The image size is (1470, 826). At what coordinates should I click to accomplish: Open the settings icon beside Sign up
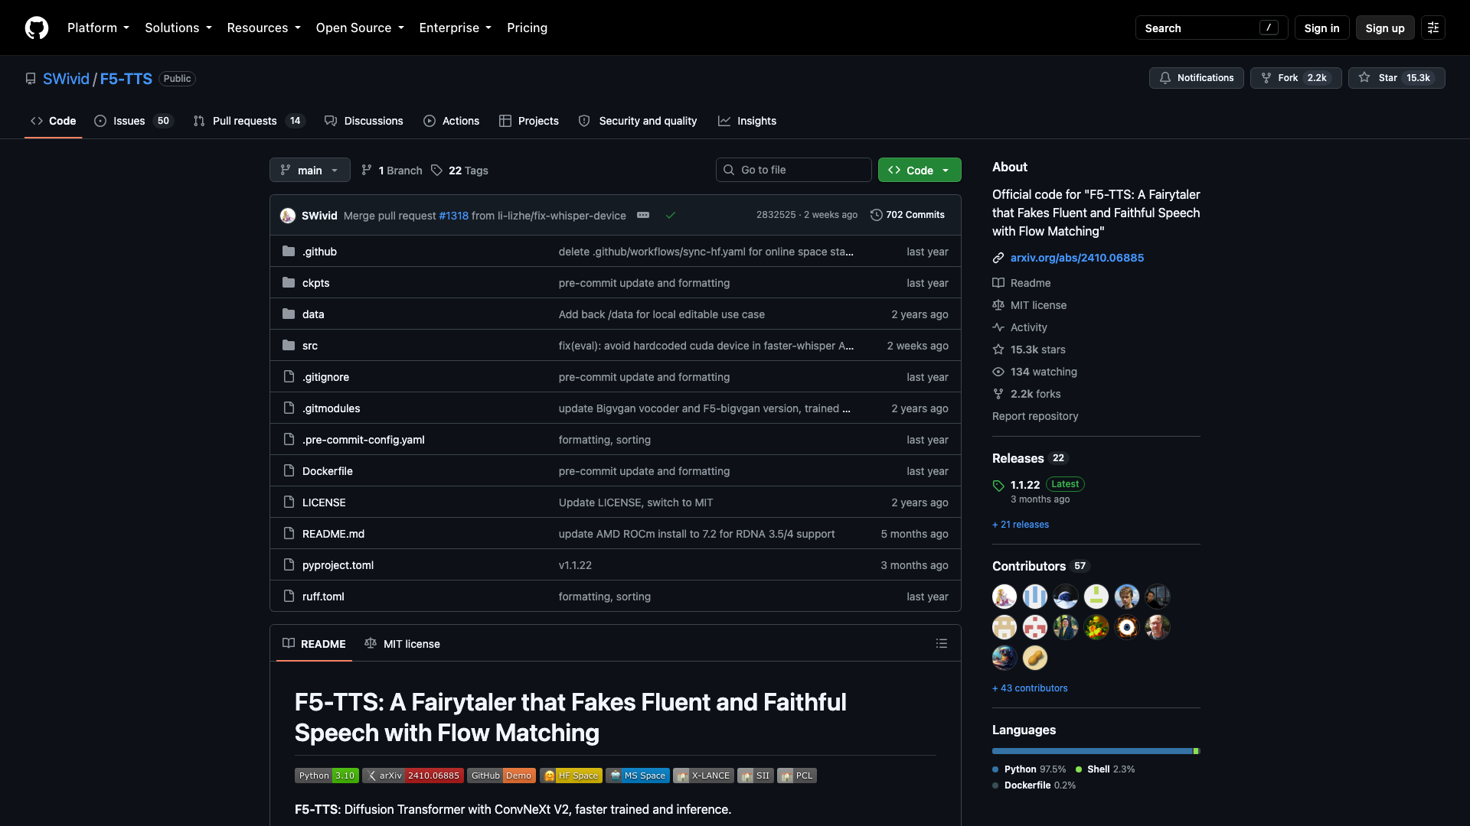click(1433, 28)
